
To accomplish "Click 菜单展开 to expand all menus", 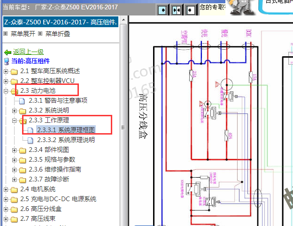I will [23, 34].
